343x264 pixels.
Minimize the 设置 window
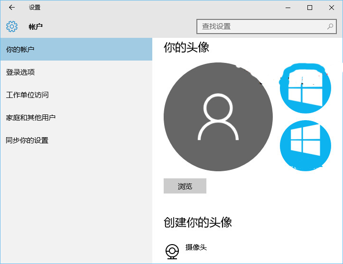pyautogui.click(x=287, y=8)
